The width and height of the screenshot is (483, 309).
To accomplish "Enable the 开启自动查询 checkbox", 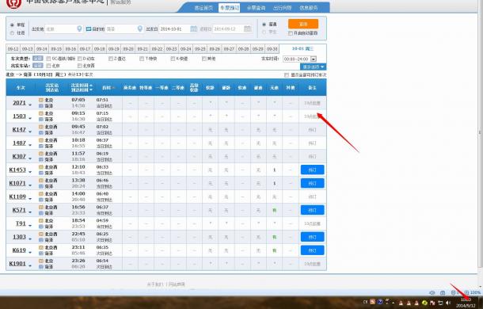I will click(x=290, y=33).
